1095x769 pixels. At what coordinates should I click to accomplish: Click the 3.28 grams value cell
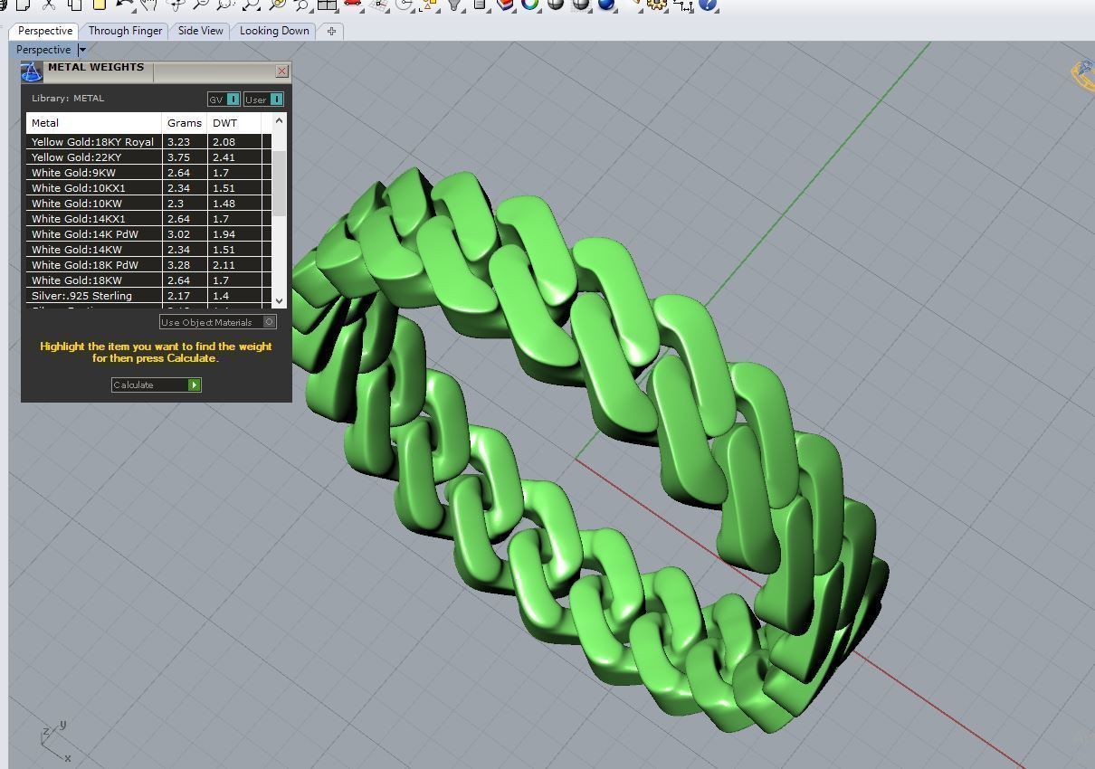point(185,265)
